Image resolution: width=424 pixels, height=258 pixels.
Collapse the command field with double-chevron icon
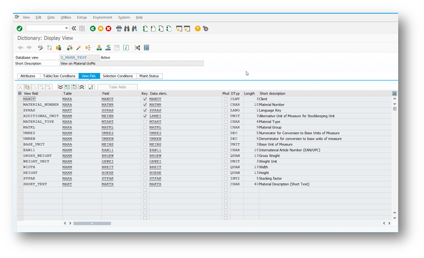pyautogui.click(x=74, y=28)
